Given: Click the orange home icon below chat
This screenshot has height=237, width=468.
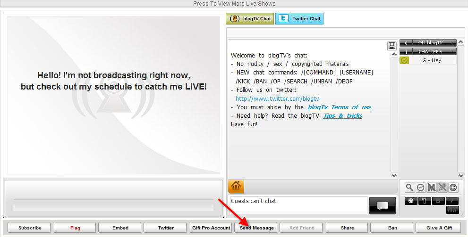Looking at the screenshot, I should (x=236, y=186).
